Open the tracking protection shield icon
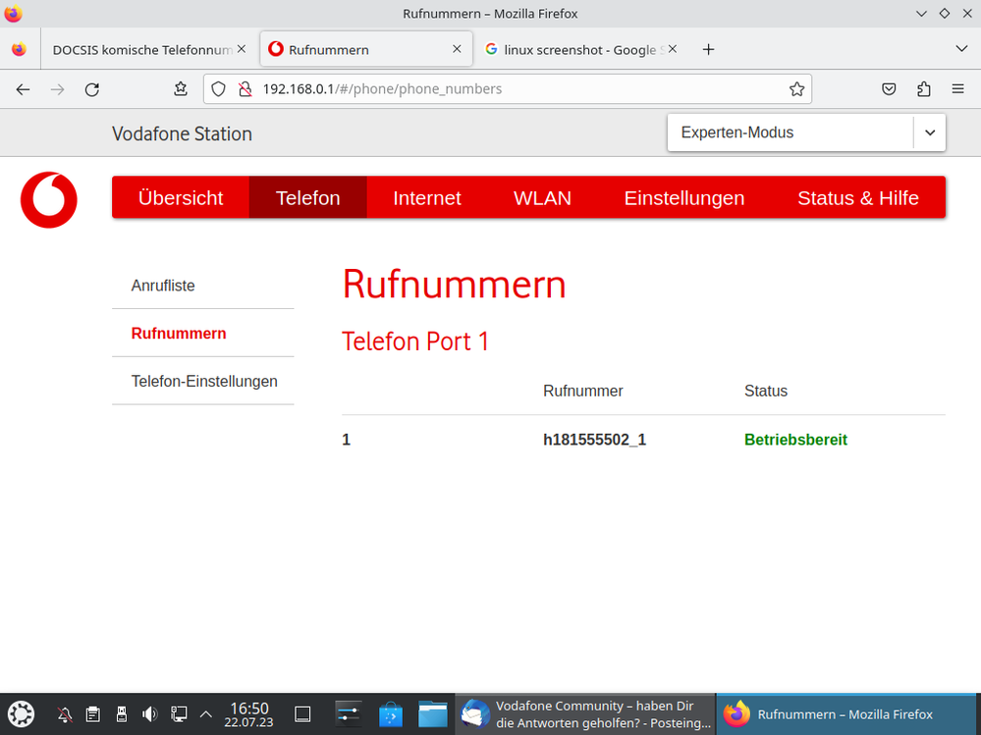This screenshot has height=735, width=981. [218, 89]
